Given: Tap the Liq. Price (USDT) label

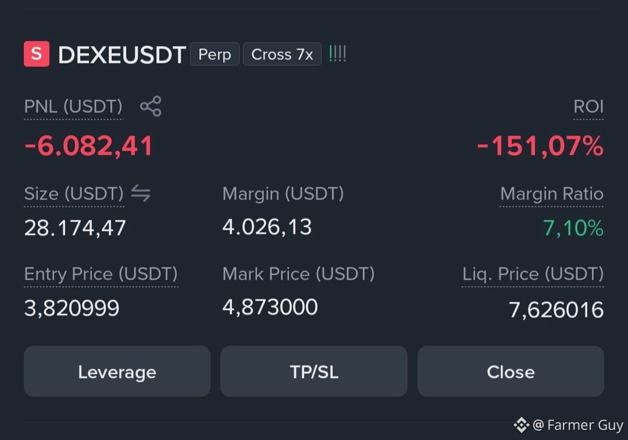Looking at the screenshot, I should [x=533, y=274].
